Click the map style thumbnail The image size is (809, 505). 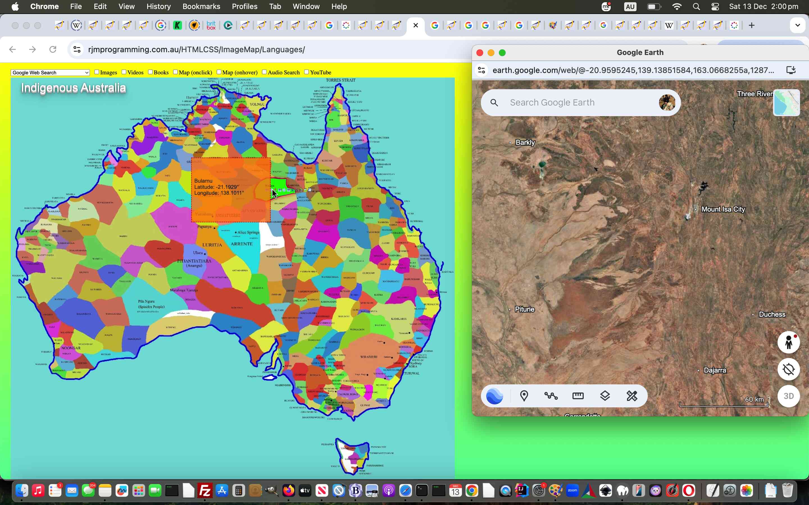(x=786, y=102)
